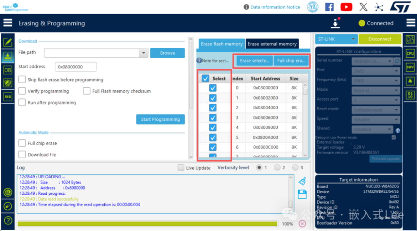Viewport: 417px width, 231px height.
Task: Open the X social icon link
Action: pos(363,7)
